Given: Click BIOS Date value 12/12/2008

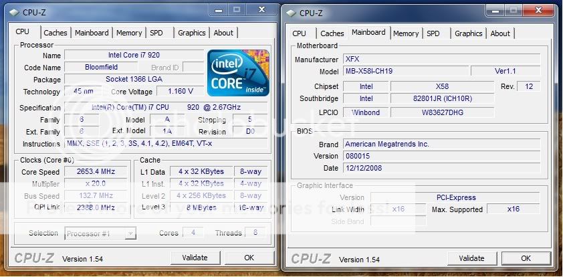Looking at the screenshot, I should [441, 168].
